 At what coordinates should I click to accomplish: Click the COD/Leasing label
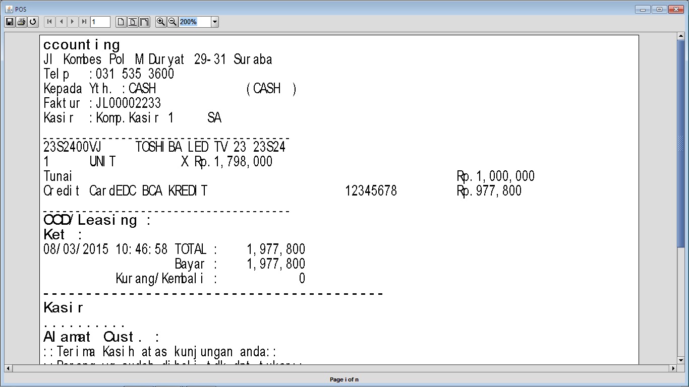point(97,220)
